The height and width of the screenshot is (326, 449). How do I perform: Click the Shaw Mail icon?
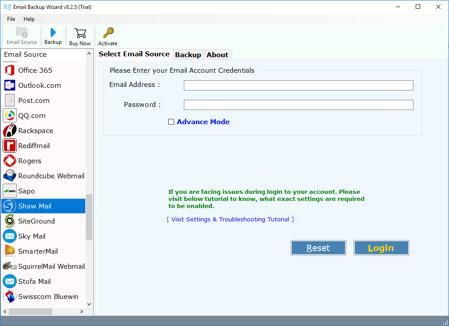tap(10, 206)
